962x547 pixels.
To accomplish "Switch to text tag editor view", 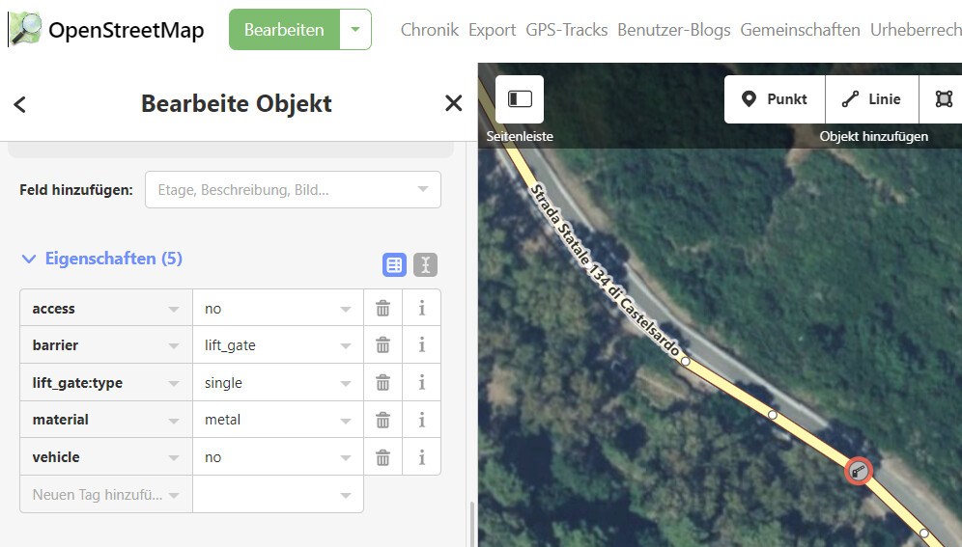I will pos(425,264).
